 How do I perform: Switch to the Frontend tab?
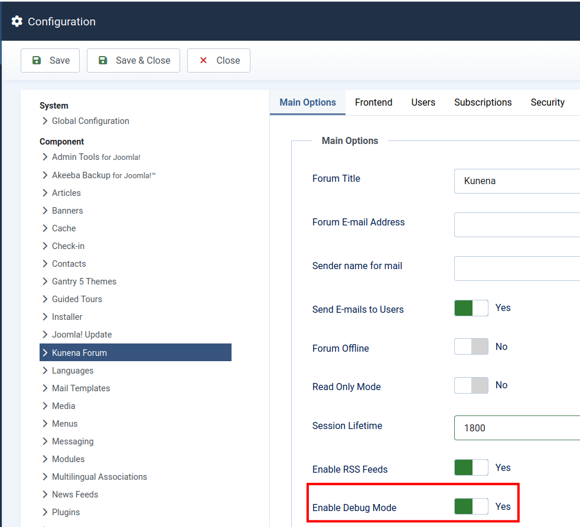click(x=373, y=102)
